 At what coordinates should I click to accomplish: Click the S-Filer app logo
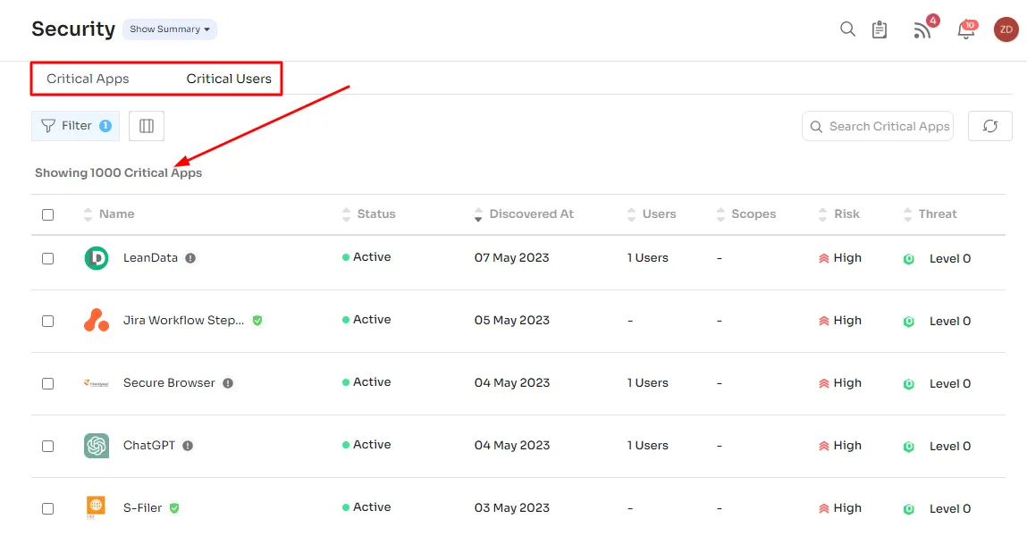coord(96,507)
